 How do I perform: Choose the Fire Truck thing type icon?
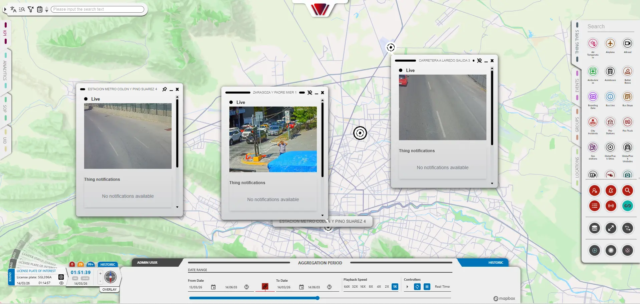point(627,122)
